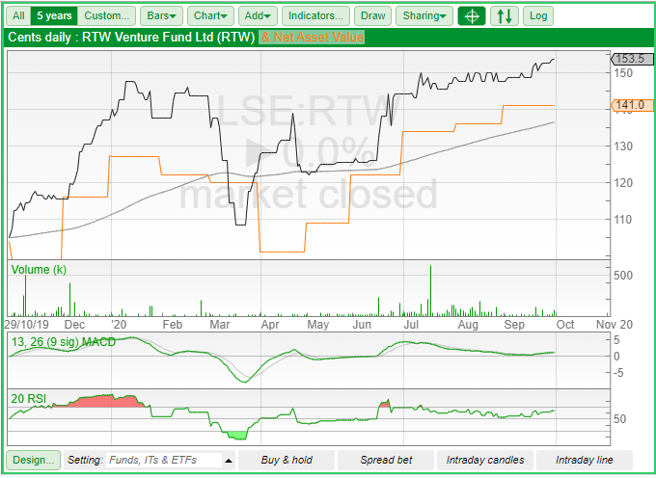Click the 130 price axis label
This screenshot has width=656, height=478.
coord(623,146)
